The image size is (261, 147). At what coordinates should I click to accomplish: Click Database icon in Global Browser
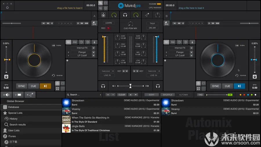[5, 107]
